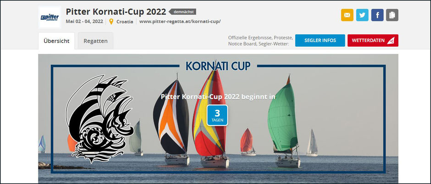Click sail icon on Wetterdaten button
431x184 pixels.
tap(391, 41)
